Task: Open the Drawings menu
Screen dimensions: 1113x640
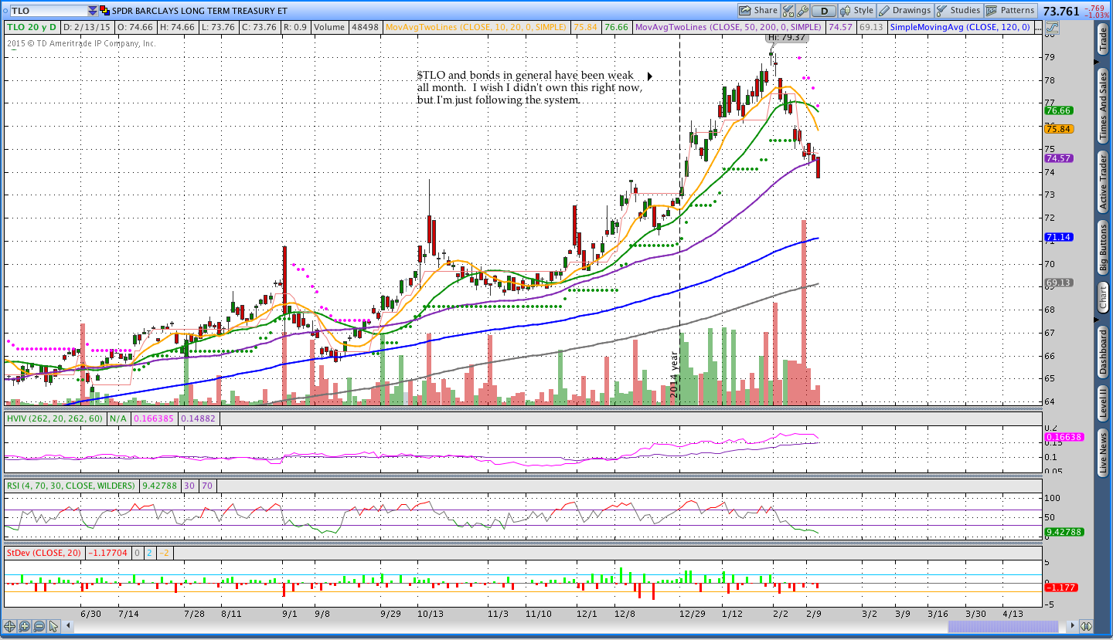Action: coord(905,11)
